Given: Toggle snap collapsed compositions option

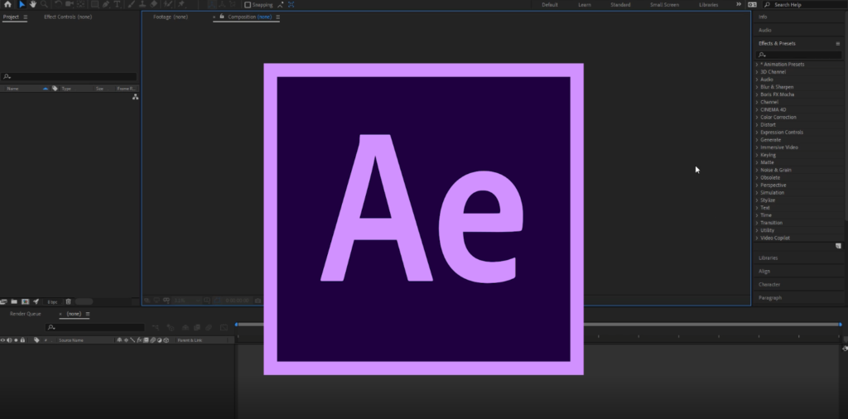Looking at the screenshot, I should point(291,5).
